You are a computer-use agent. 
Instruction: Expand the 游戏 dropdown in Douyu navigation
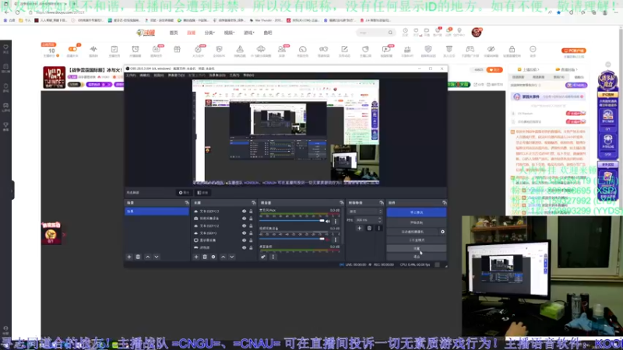click(x=248, y=33)
